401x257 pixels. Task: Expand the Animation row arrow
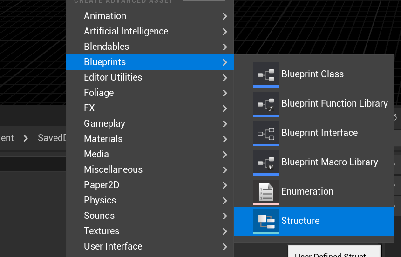[x=225, y=16]
